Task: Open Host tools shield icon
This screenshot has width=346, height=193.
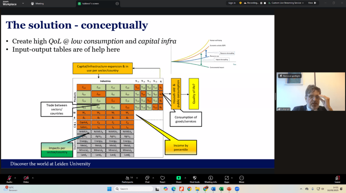Action: tap(195, 178)
